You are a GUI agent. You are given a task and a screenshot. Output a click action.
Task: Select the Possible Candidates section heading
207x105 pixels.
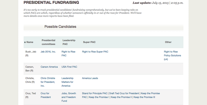(60, 27)
